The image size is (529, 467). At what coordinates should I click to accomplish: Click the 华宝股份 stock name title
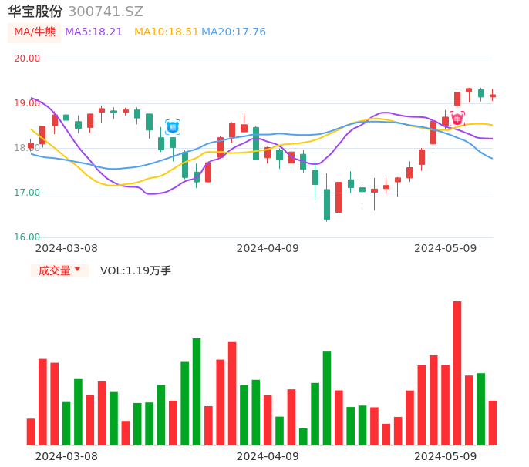point(35,12)
